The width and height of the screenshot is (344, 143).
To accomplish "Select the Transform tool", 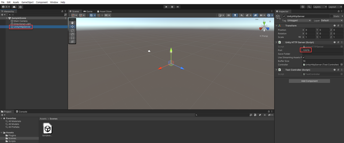I will pyautogui.click(x=72, y=42).
